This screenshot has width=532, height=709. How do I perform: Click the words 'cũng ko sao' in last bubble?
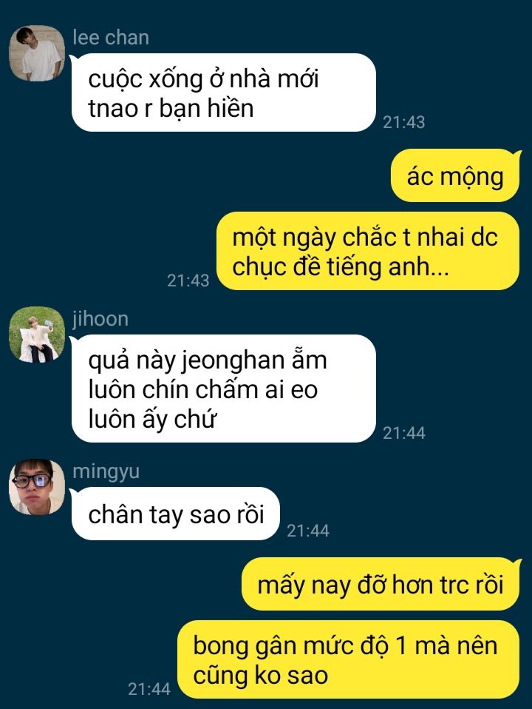[x=261, y=676]
